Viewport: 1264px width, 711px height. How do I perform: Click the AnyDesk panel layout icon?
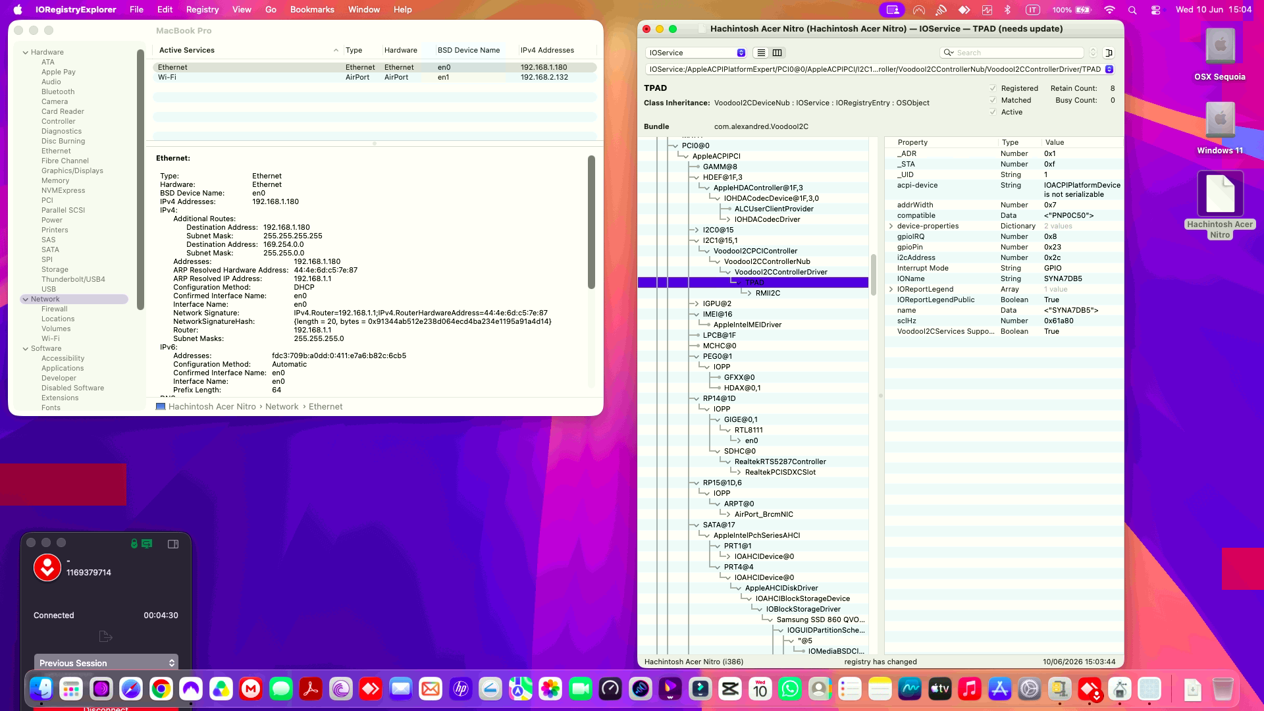pos(173,544)
